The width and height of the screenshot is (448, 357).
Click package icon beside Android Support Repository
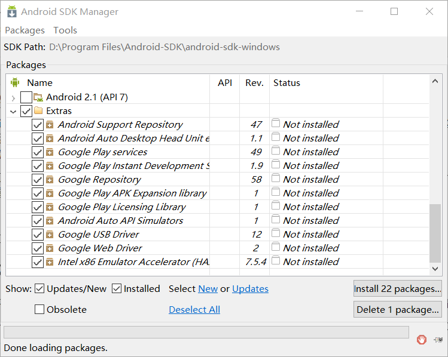click(50, 125)
